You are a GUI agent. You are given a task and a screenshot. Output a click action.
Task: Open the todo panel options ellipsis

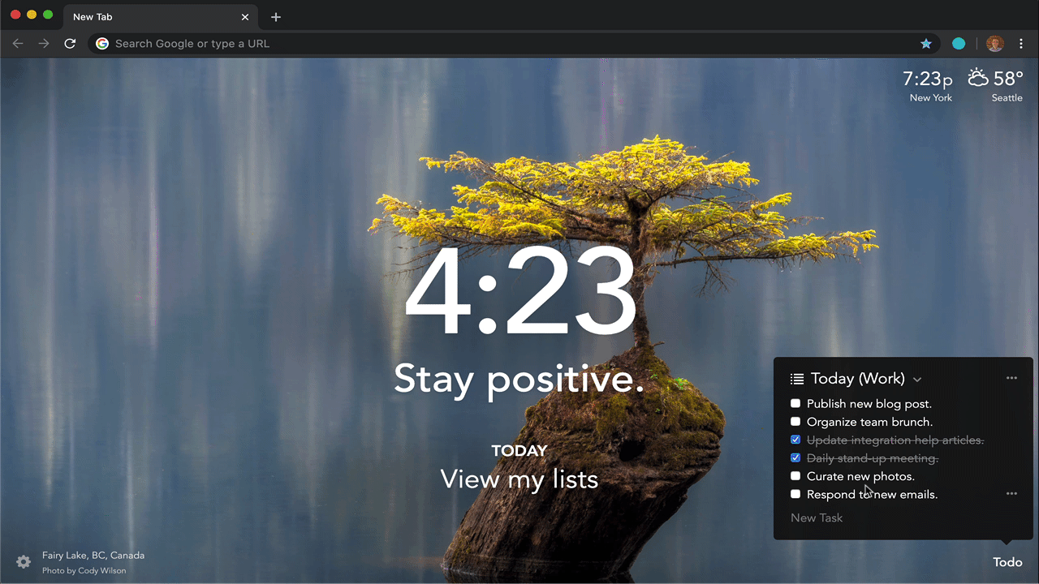click(1011, 378)
